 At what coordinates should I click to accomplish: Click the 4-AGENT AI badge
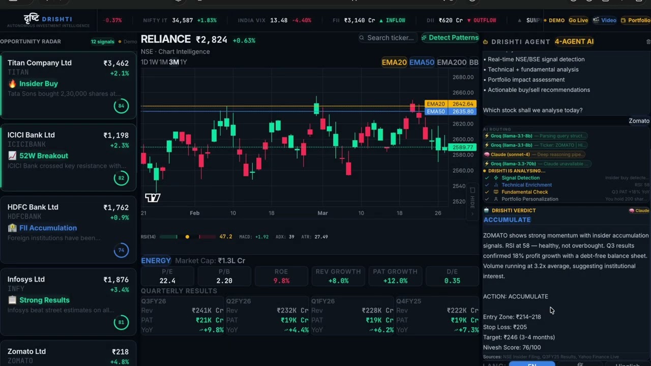pyautogui.click(x=574, y=42)
